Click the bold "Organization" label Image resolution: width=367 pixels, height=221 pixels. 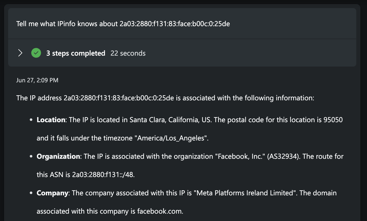tap(58, 156)
